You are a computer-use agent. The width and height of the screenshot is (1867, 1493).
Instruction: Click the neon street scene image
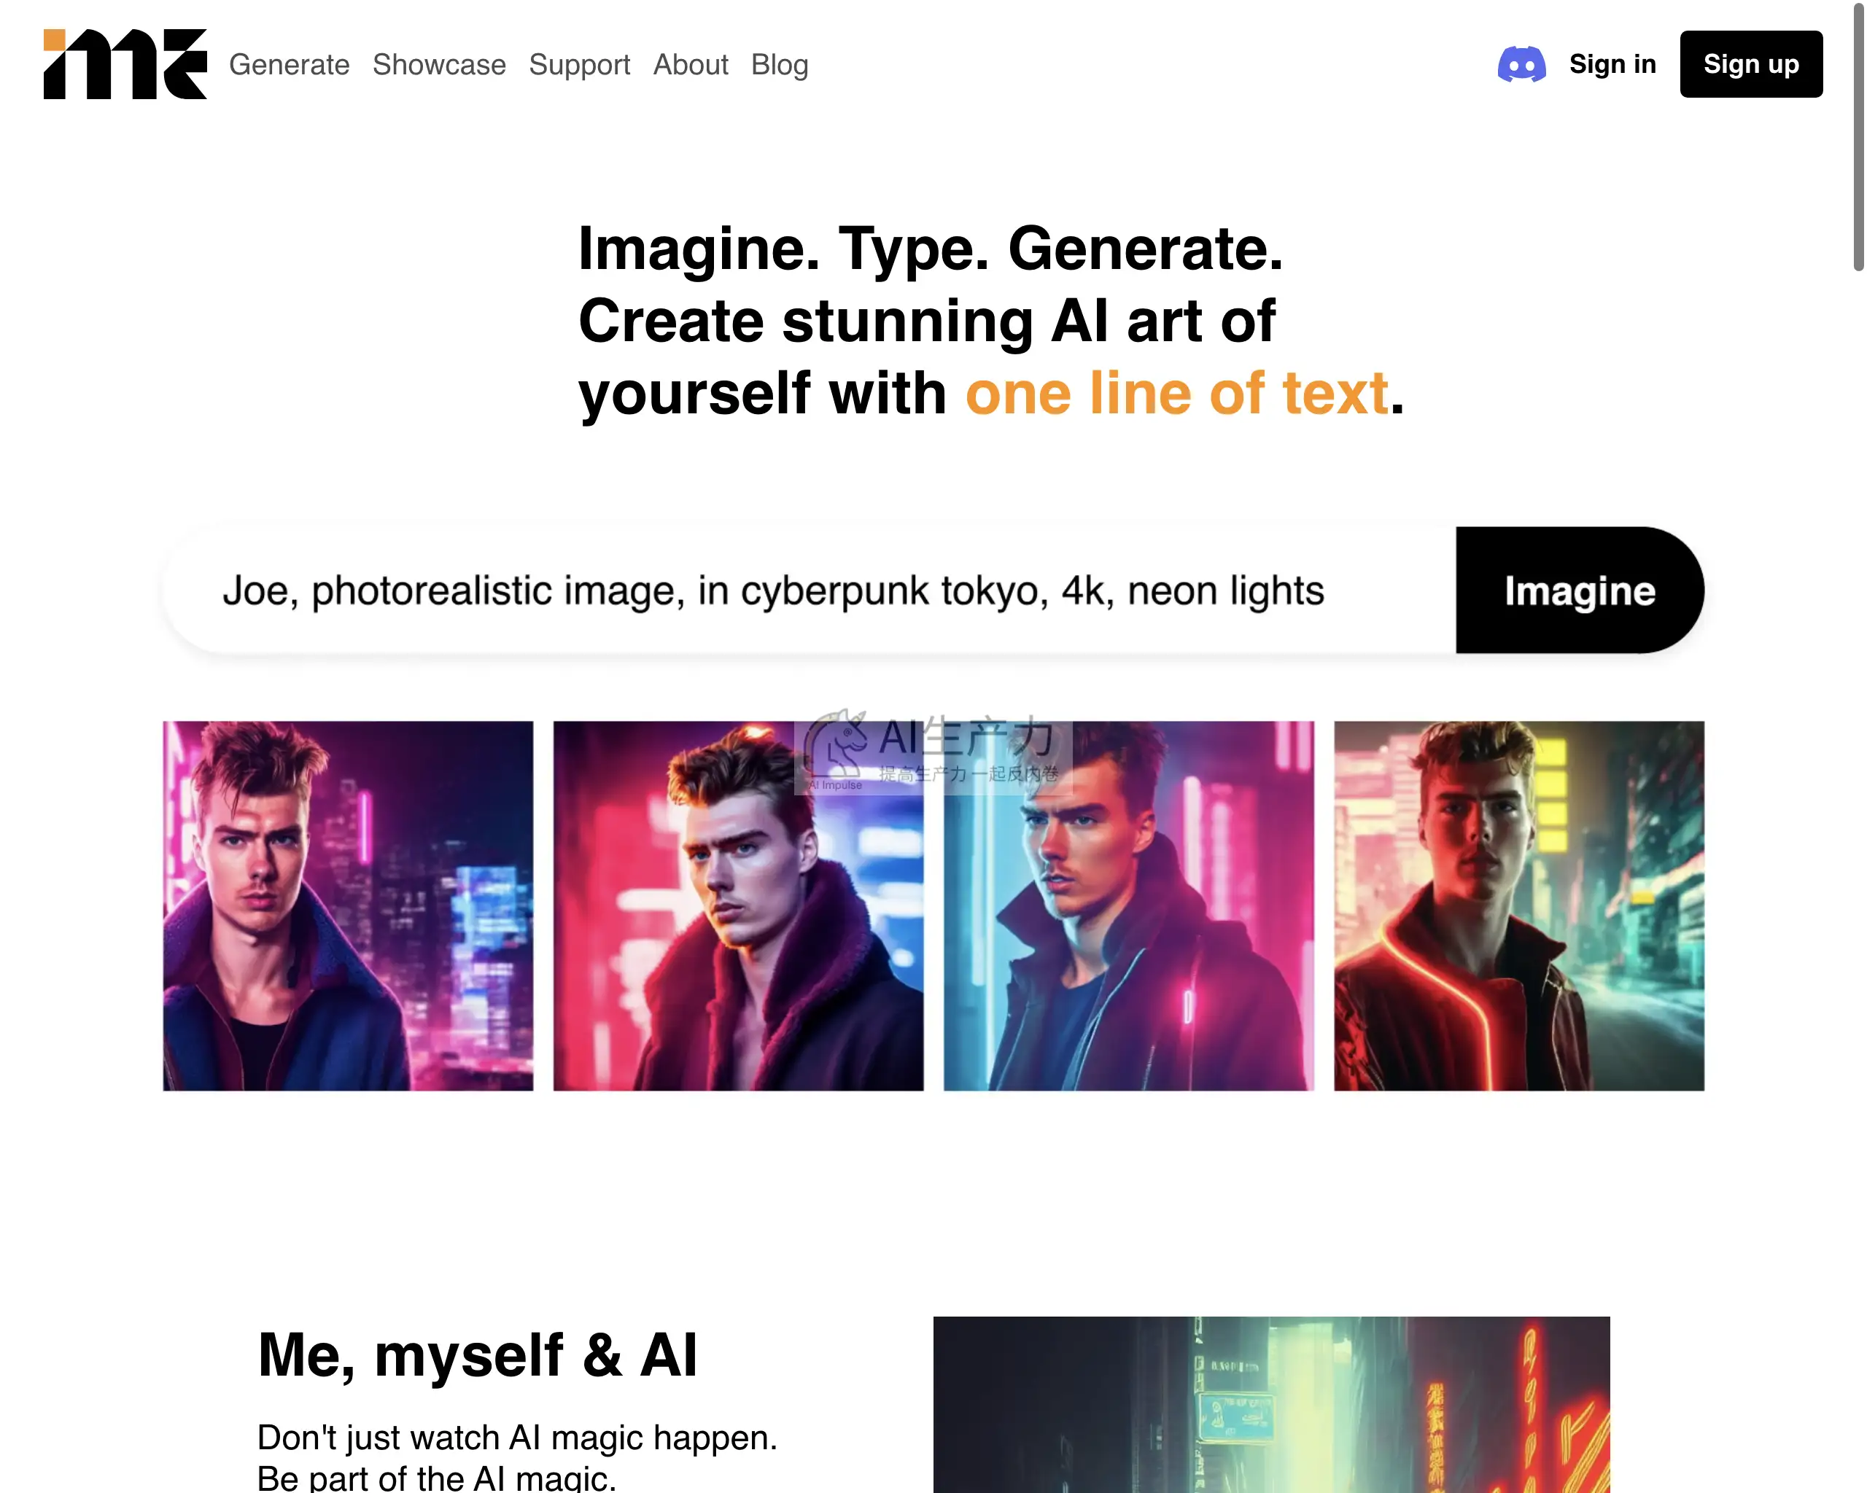[x=1271, y=1404]
